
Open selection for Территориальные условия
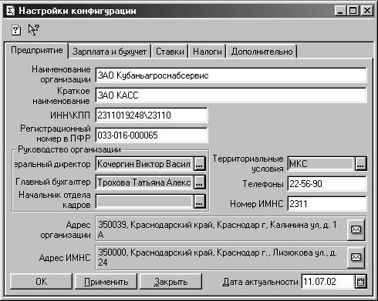[360, 164]
